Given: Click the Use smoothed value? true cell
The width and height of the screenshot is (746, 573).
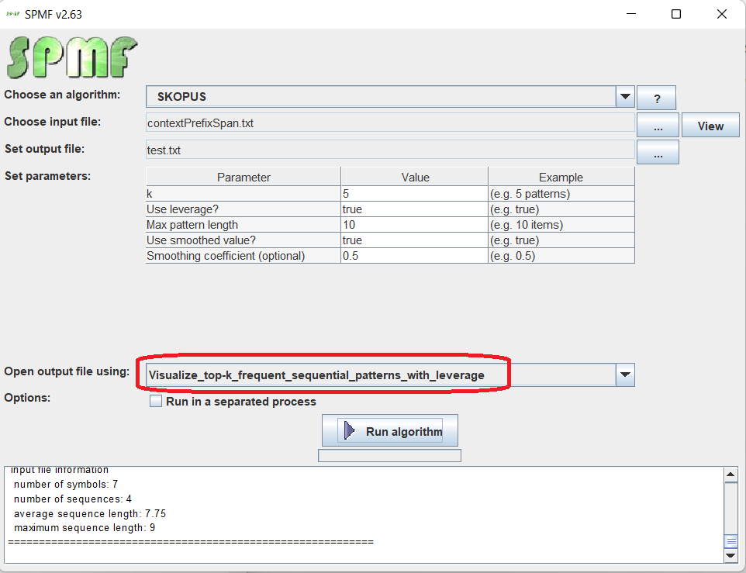Looking at the screenshot, I should (x=413, y=240).
